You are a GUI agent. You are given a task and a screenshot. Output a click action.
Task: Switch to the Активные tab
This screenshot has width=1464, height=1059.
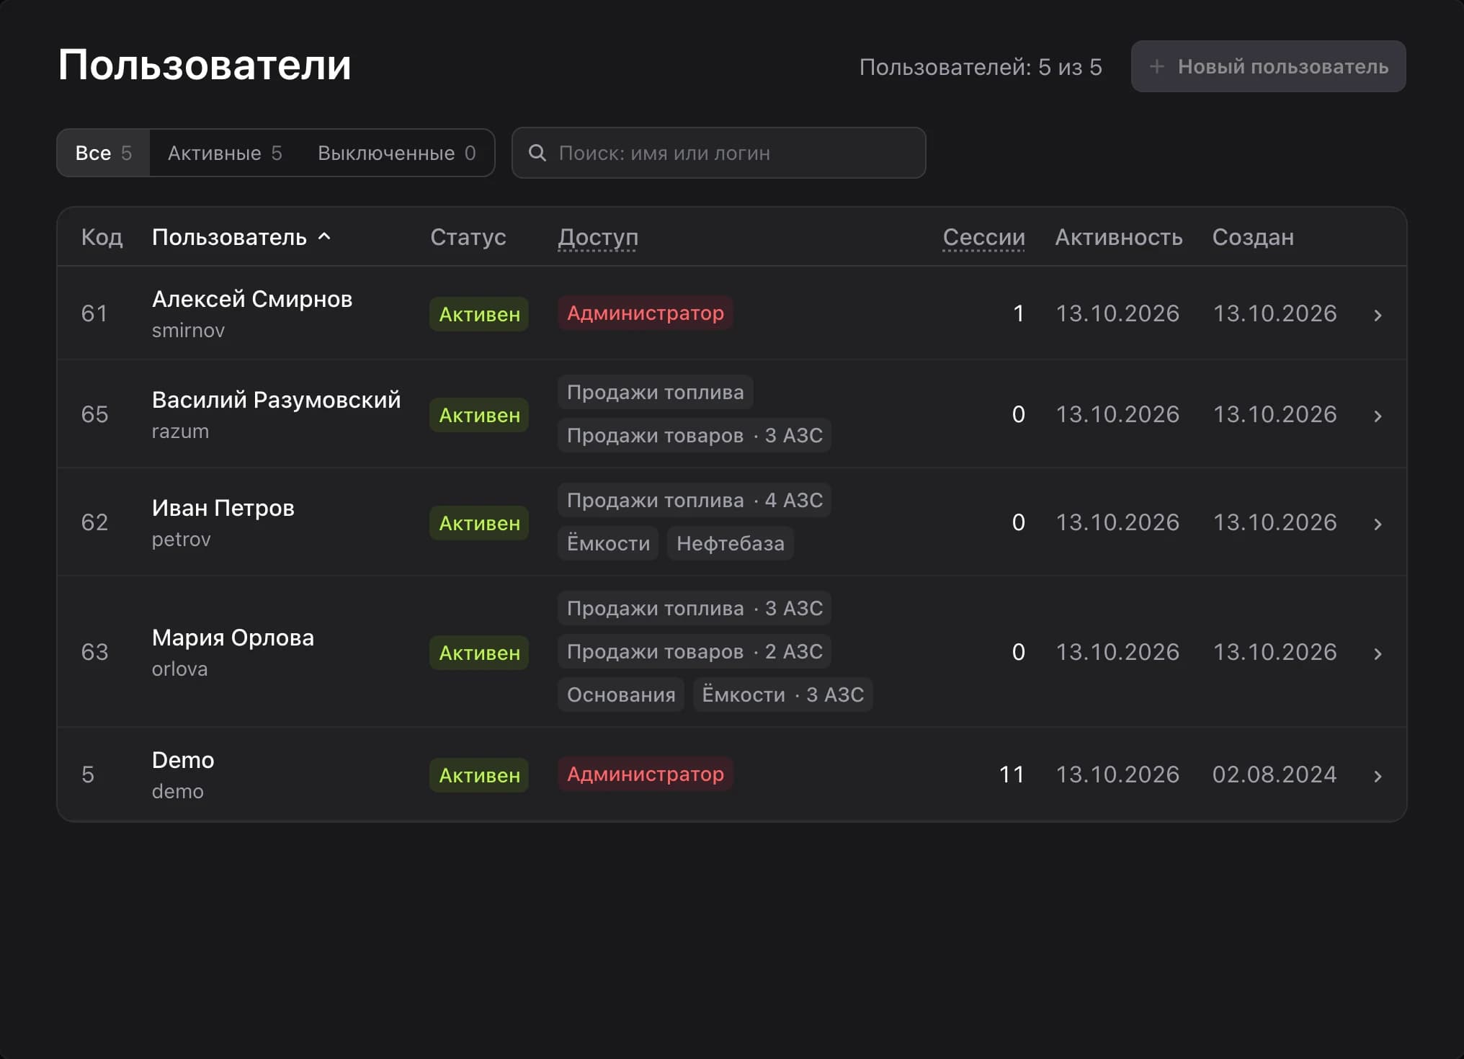point(225,153)
